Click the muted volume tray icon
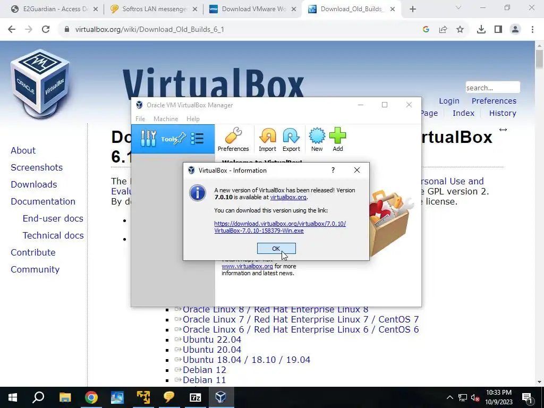Screen dimensions: 544x408 point(475,397)
